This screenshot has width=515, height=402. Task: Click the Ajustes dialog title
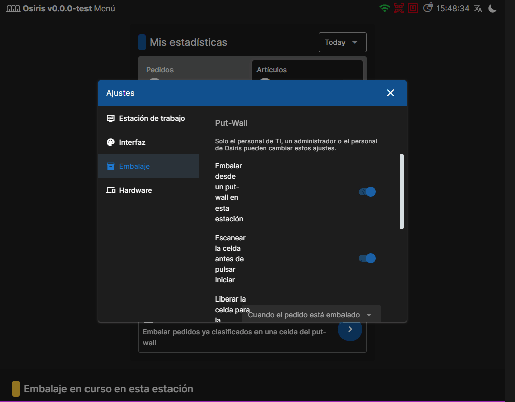120,93
